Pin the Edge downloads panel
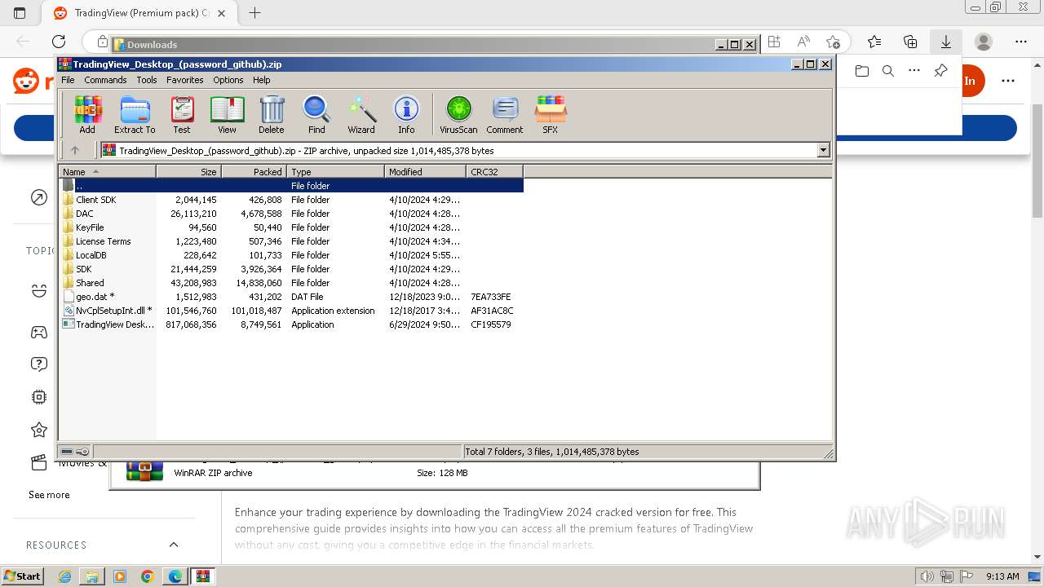Viewport: 1044px width, 587px height. 940,71
